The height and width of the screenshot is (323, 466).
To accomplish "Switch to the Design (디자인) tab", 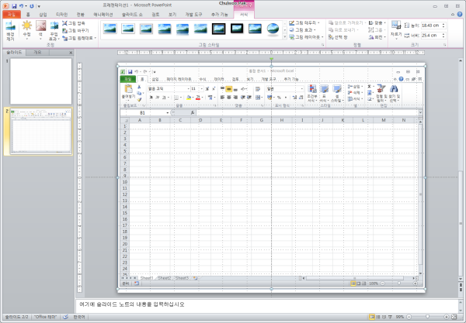I will click(62, 14).
